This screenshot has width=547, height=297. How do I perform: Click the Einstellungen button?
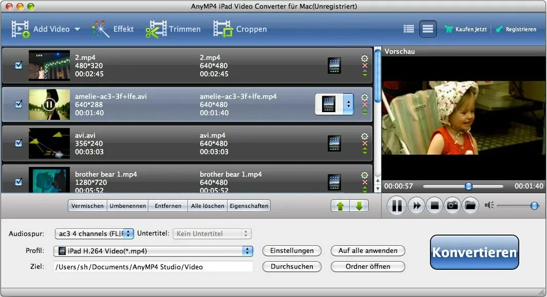(292, 250)
